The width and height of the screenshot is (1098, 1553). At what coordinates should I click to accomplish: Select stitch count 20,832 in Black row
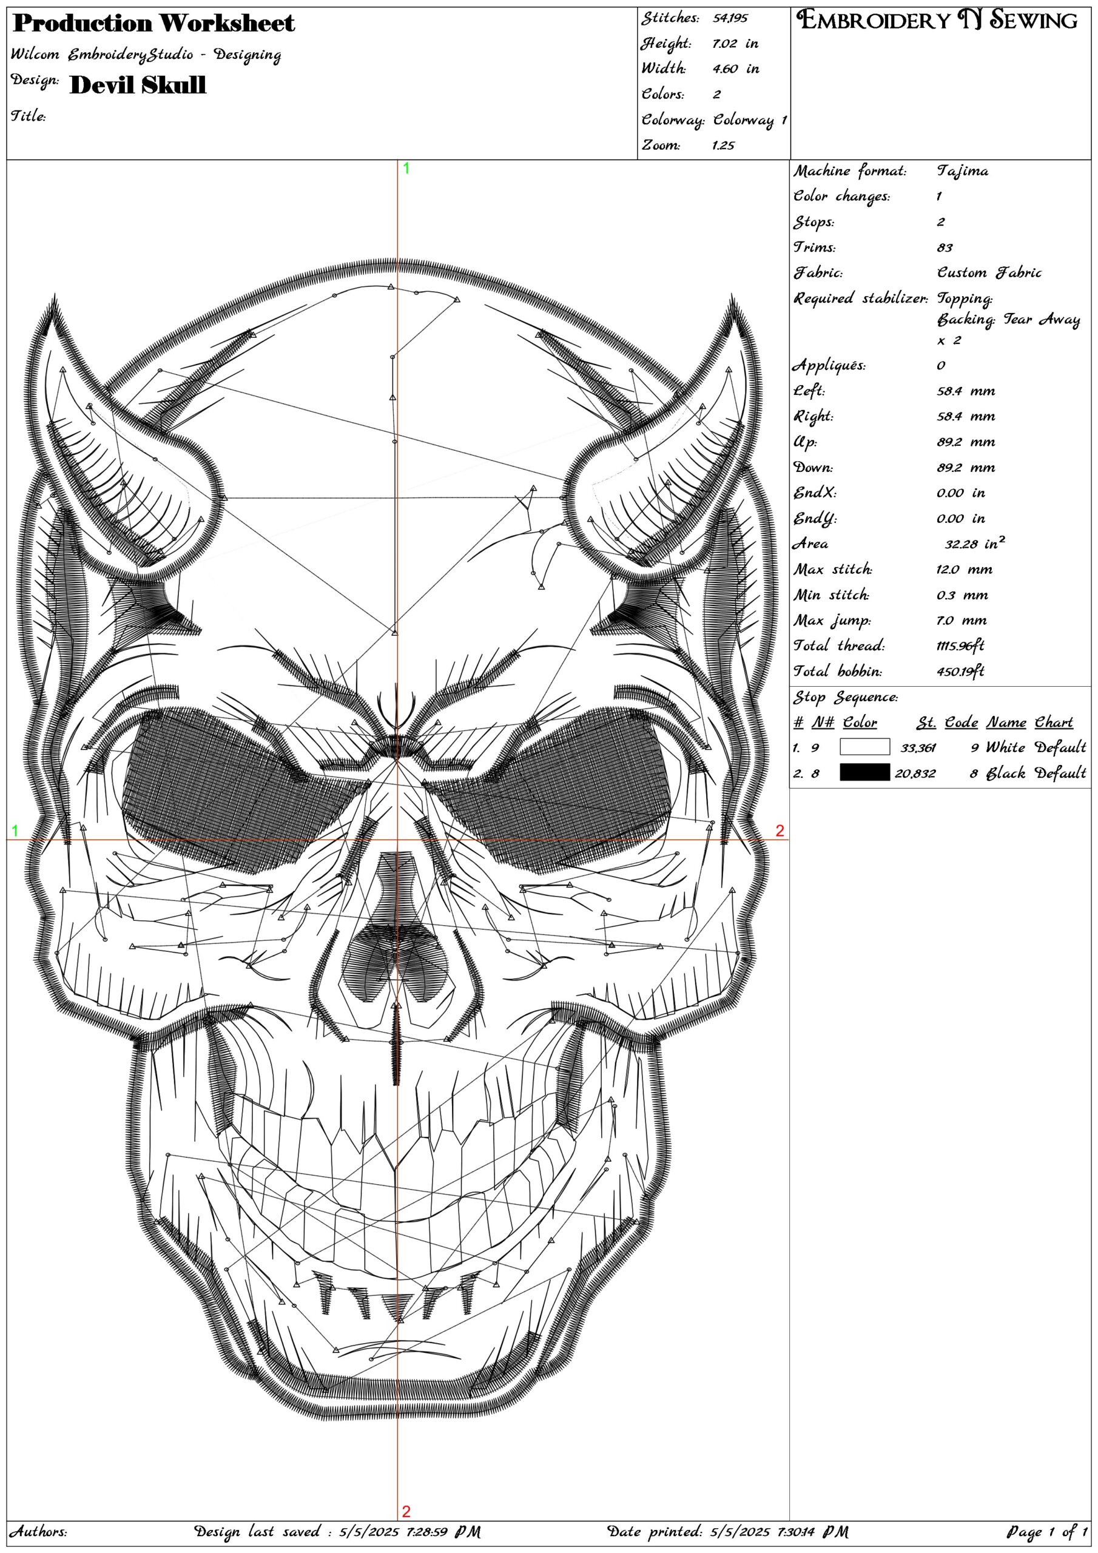pyautogui.click(x=915, y=773)
